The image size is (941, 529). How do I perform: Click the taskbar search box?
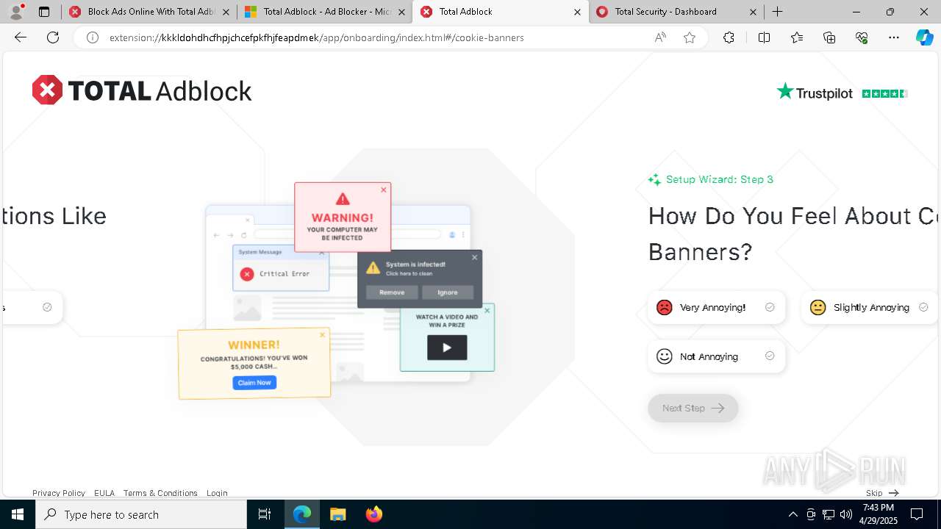(141, 514)
